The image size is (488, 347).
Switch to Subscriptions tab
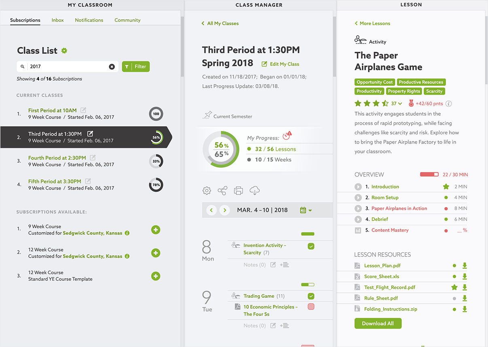tap(25, 20)
